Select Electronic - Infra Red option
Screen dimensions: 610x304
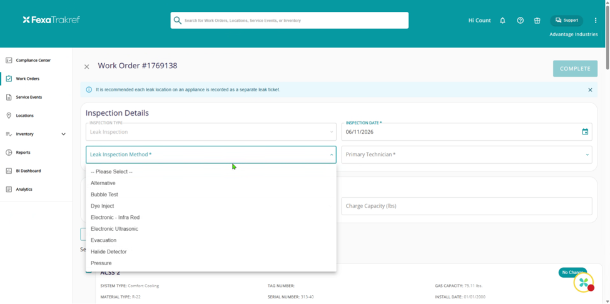[x=211, y=217]
